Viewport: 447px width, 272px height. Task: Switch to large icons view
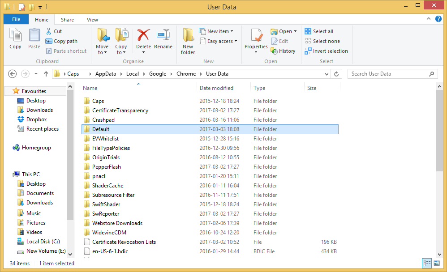click(x=436, y=263)
